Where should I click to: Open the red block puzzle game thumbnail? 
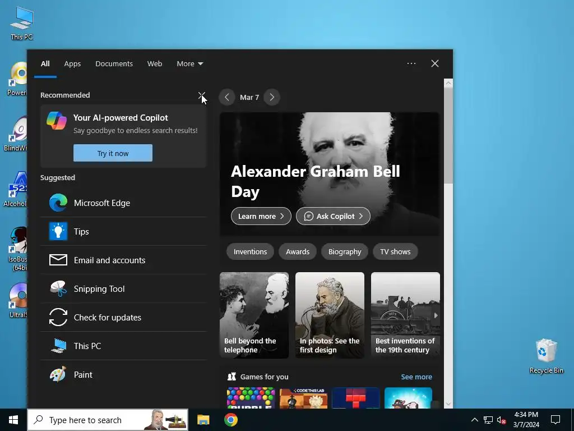coord(356,398)
